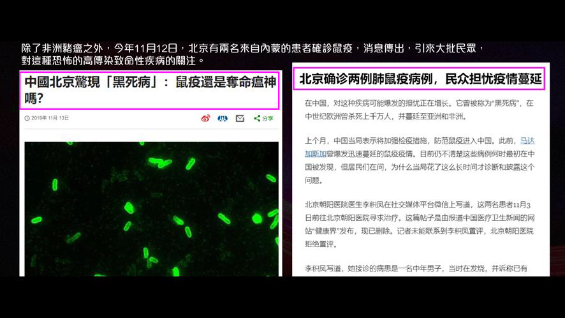Click the clock icon beside the date
This screenshot has width=565, height=318.
click(x=27, y=118)
